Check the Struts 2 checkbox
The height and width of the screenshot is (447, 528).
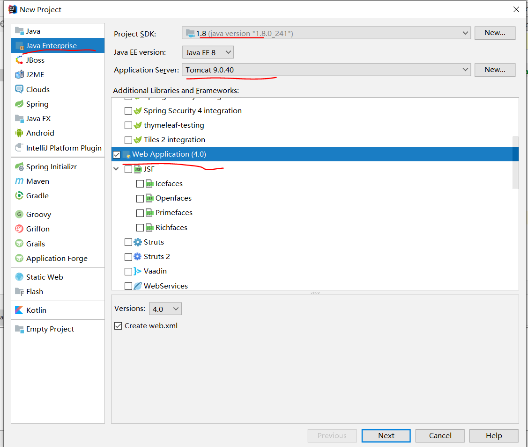[x=128, y=257]
